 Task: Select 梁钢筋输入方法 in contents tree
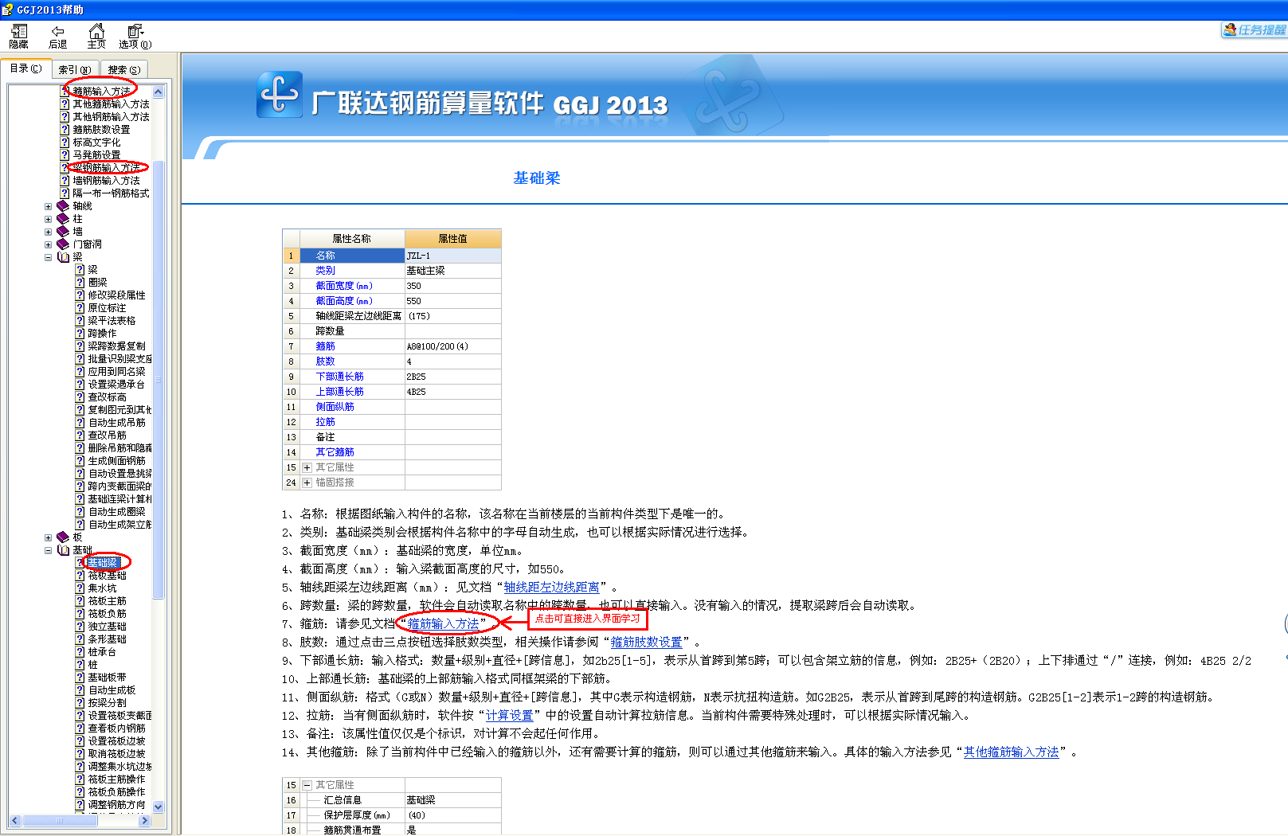pos(106,168)
